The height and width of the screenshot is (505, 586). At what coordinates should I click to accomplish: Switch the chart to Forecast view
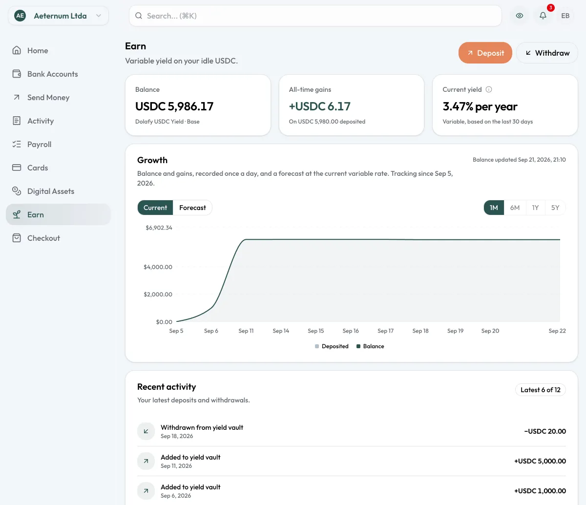[192, 208]
